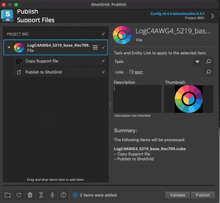Click the refresh icon in bottom toolbar
Viewport: 220px width, 203px height.
(x=19, y=195)
